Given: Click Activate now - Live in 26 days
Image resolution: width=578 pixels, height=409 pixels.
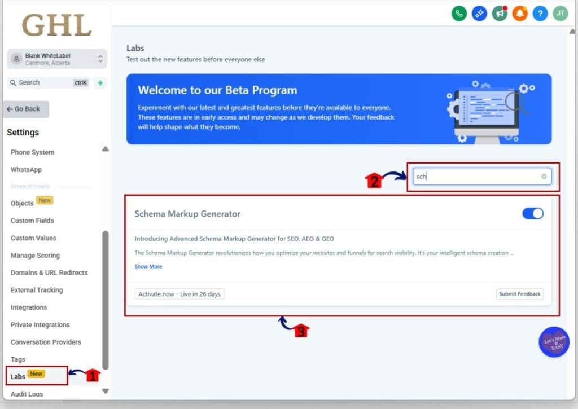Looking at the screenshot, I should pyautogui.click(x=179, y=293).
